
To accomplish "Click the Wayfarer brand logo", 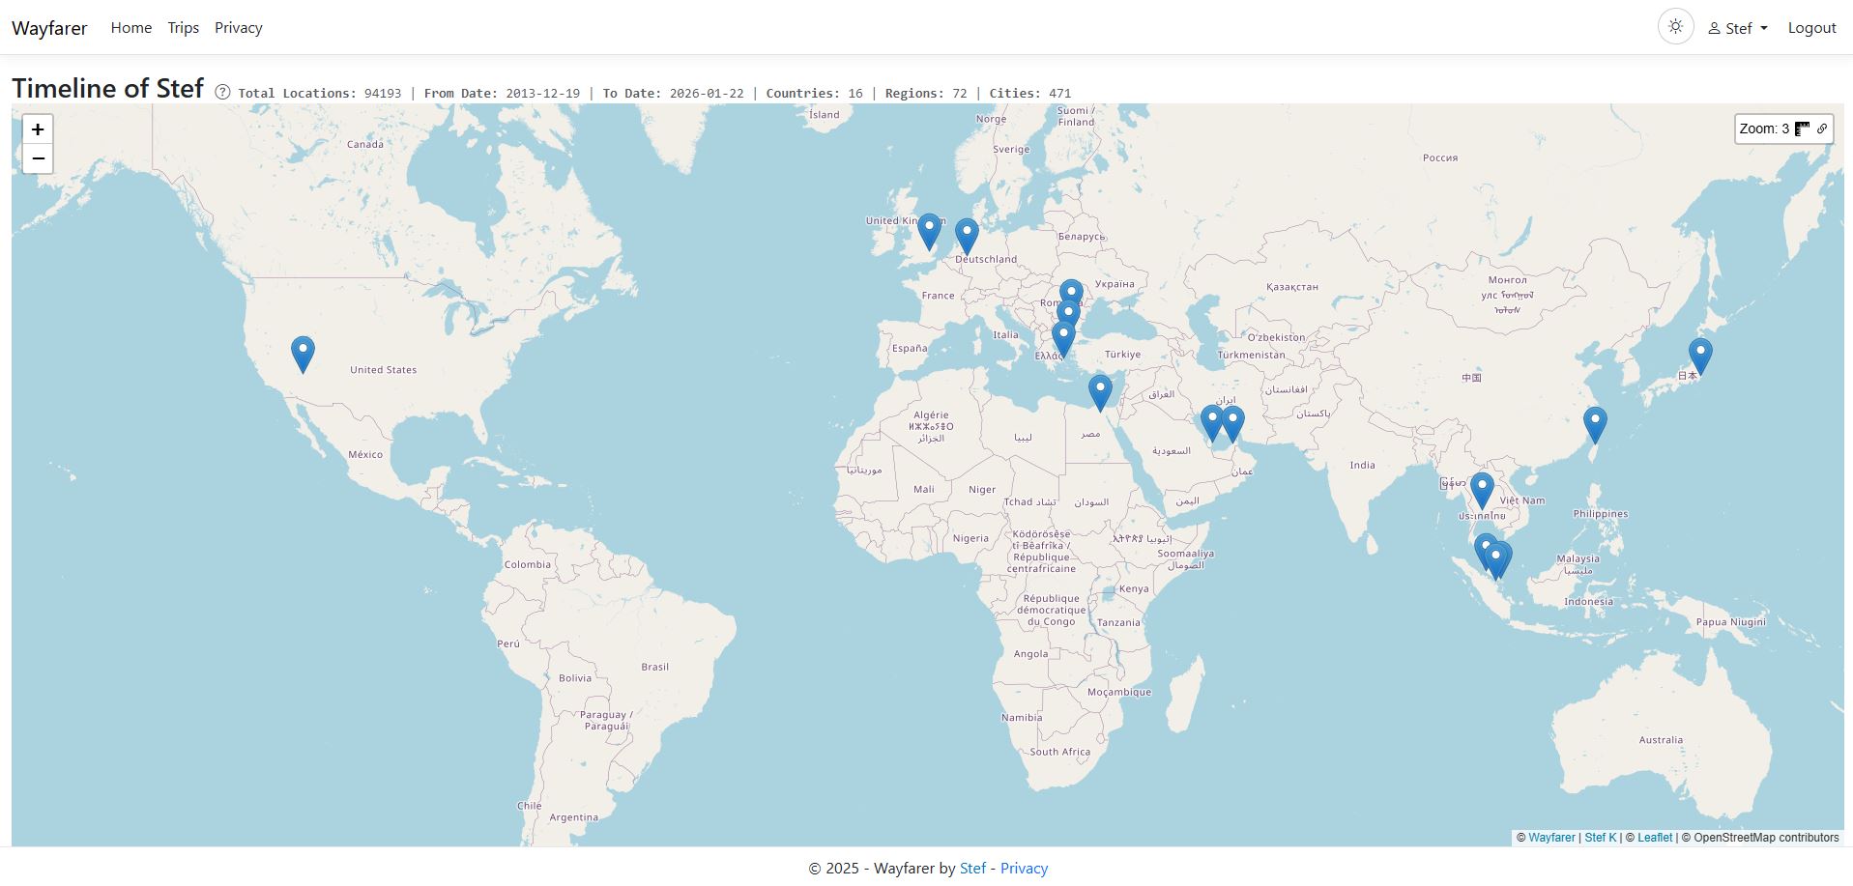I will [49, 28].
